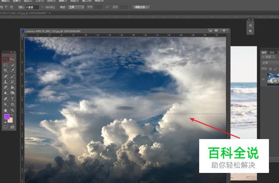Viewport: 279px width, 183px height.
Task: Collapse the toolbox panel with double arrows
Action: pos(11,52)
